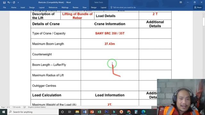
Task: Open the document Design tab
Action: click(x=32, y=7)
